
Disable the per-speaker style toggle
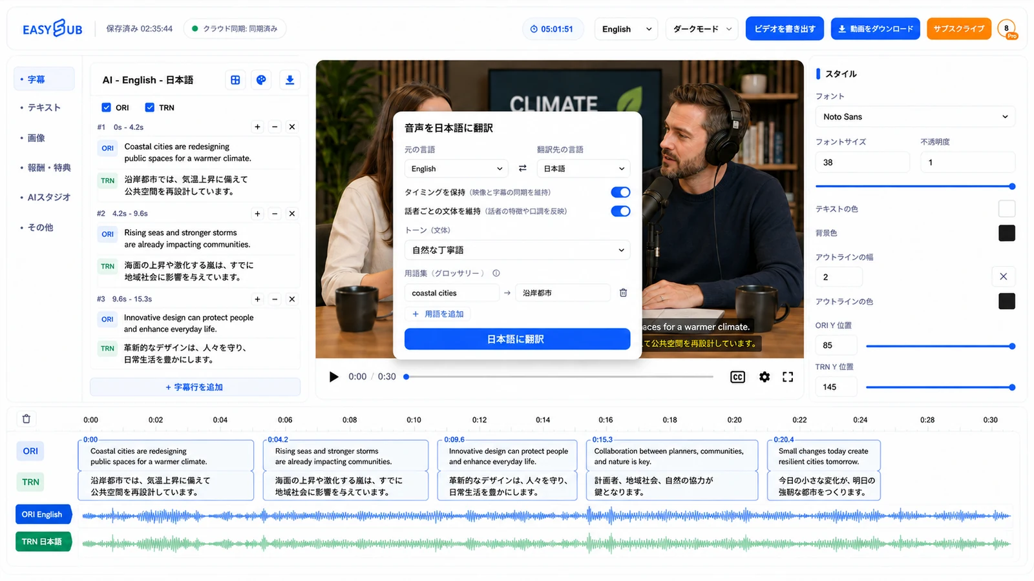pos(620,211)
